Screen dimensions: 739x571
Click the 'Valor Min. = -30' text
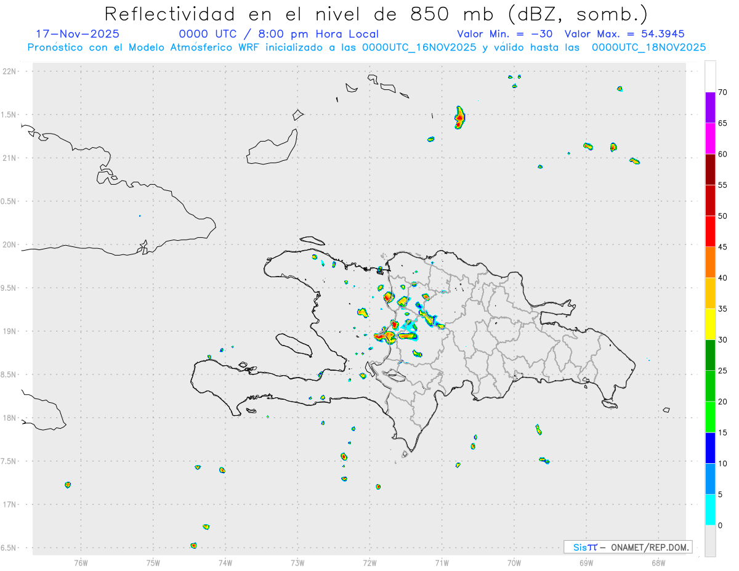pyautogui.click(x=505, y=34)
